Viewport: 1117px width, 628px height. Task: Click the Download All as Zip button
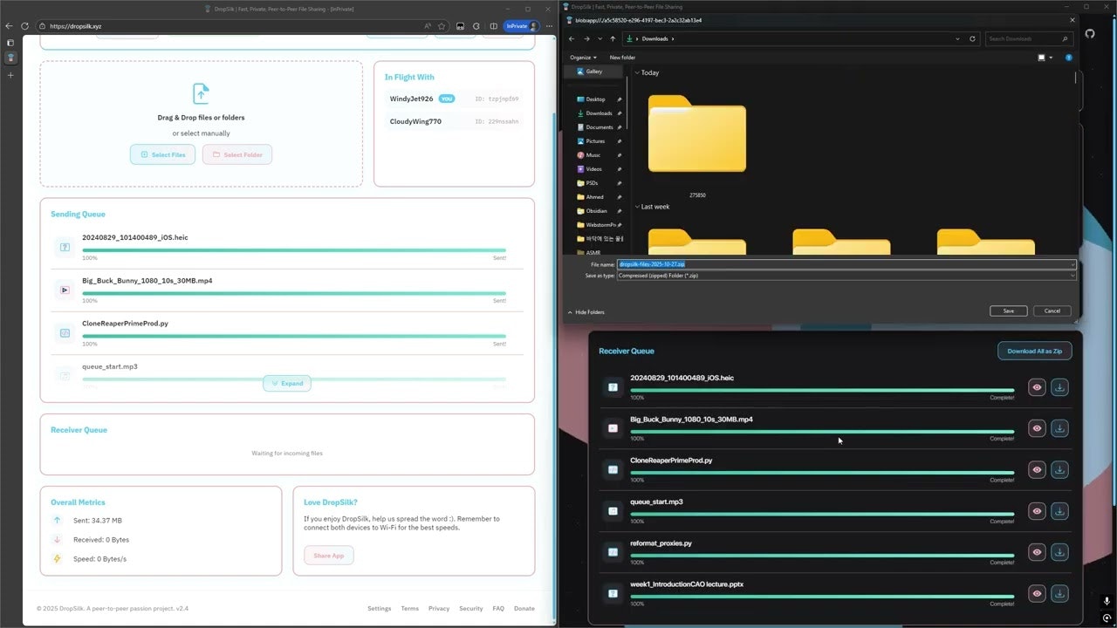(x=1034, y=351)
